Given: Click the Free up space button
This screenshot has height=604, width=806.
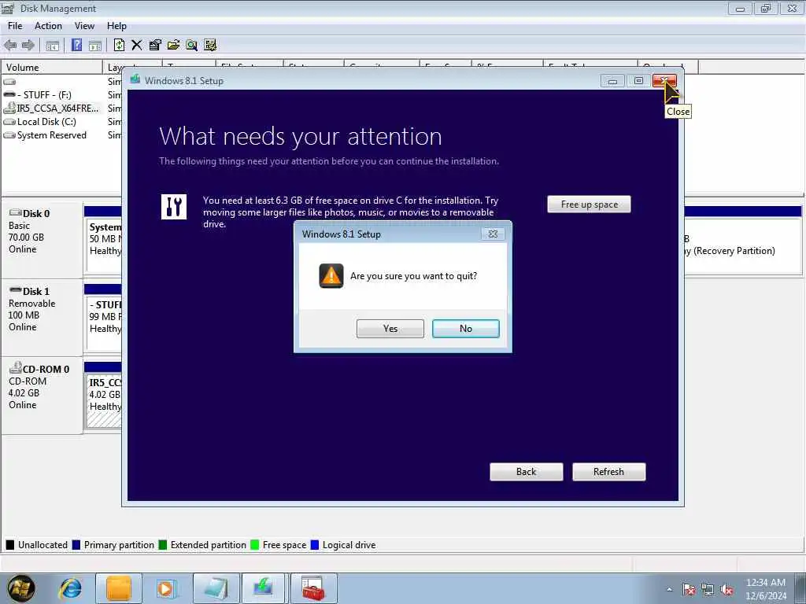Looking at the screenshot, I should tap(589, 204).
